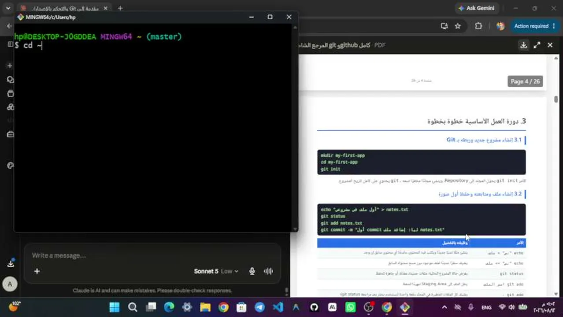The height and width of the screenshot is (317, 563).
Task: Click the weather widget showing 102°
Action: pyautogui.click(x=14, y=307)
